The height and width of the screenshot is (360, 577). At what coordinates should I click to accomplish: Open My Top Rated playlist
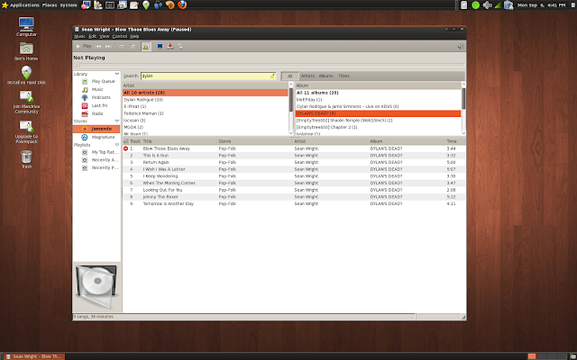[x=96, y=152]
